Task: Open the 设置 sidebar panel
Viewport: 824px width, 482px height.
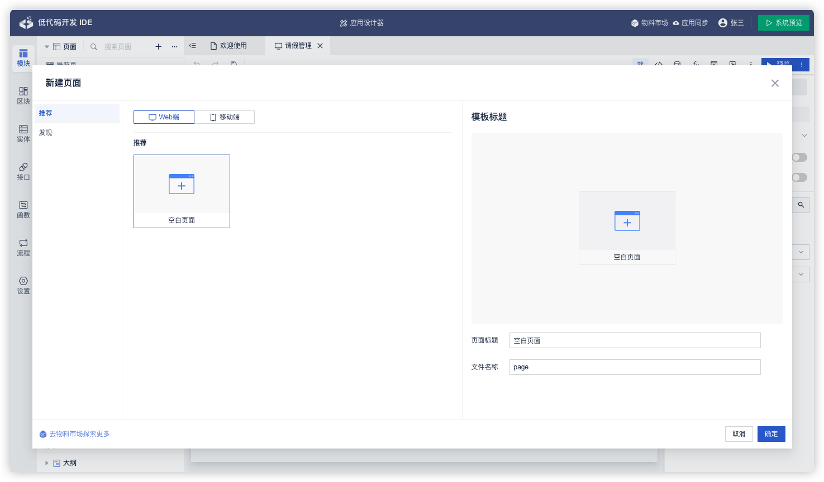Action: pos(23,285)
